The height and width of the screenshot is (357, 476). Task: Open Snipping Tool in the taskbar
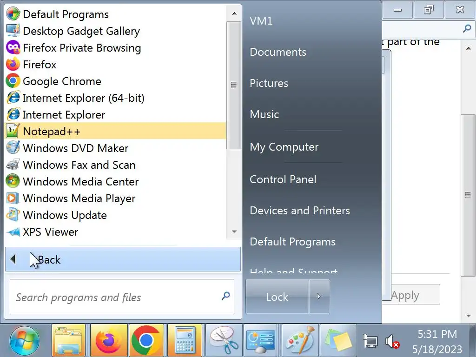tap(224, 341)
